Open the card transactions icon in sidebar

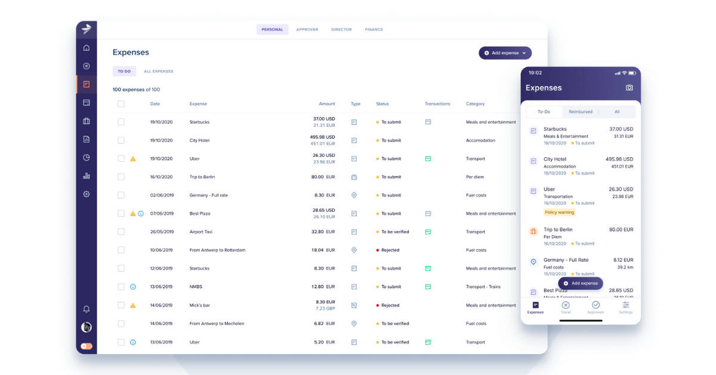87,102
